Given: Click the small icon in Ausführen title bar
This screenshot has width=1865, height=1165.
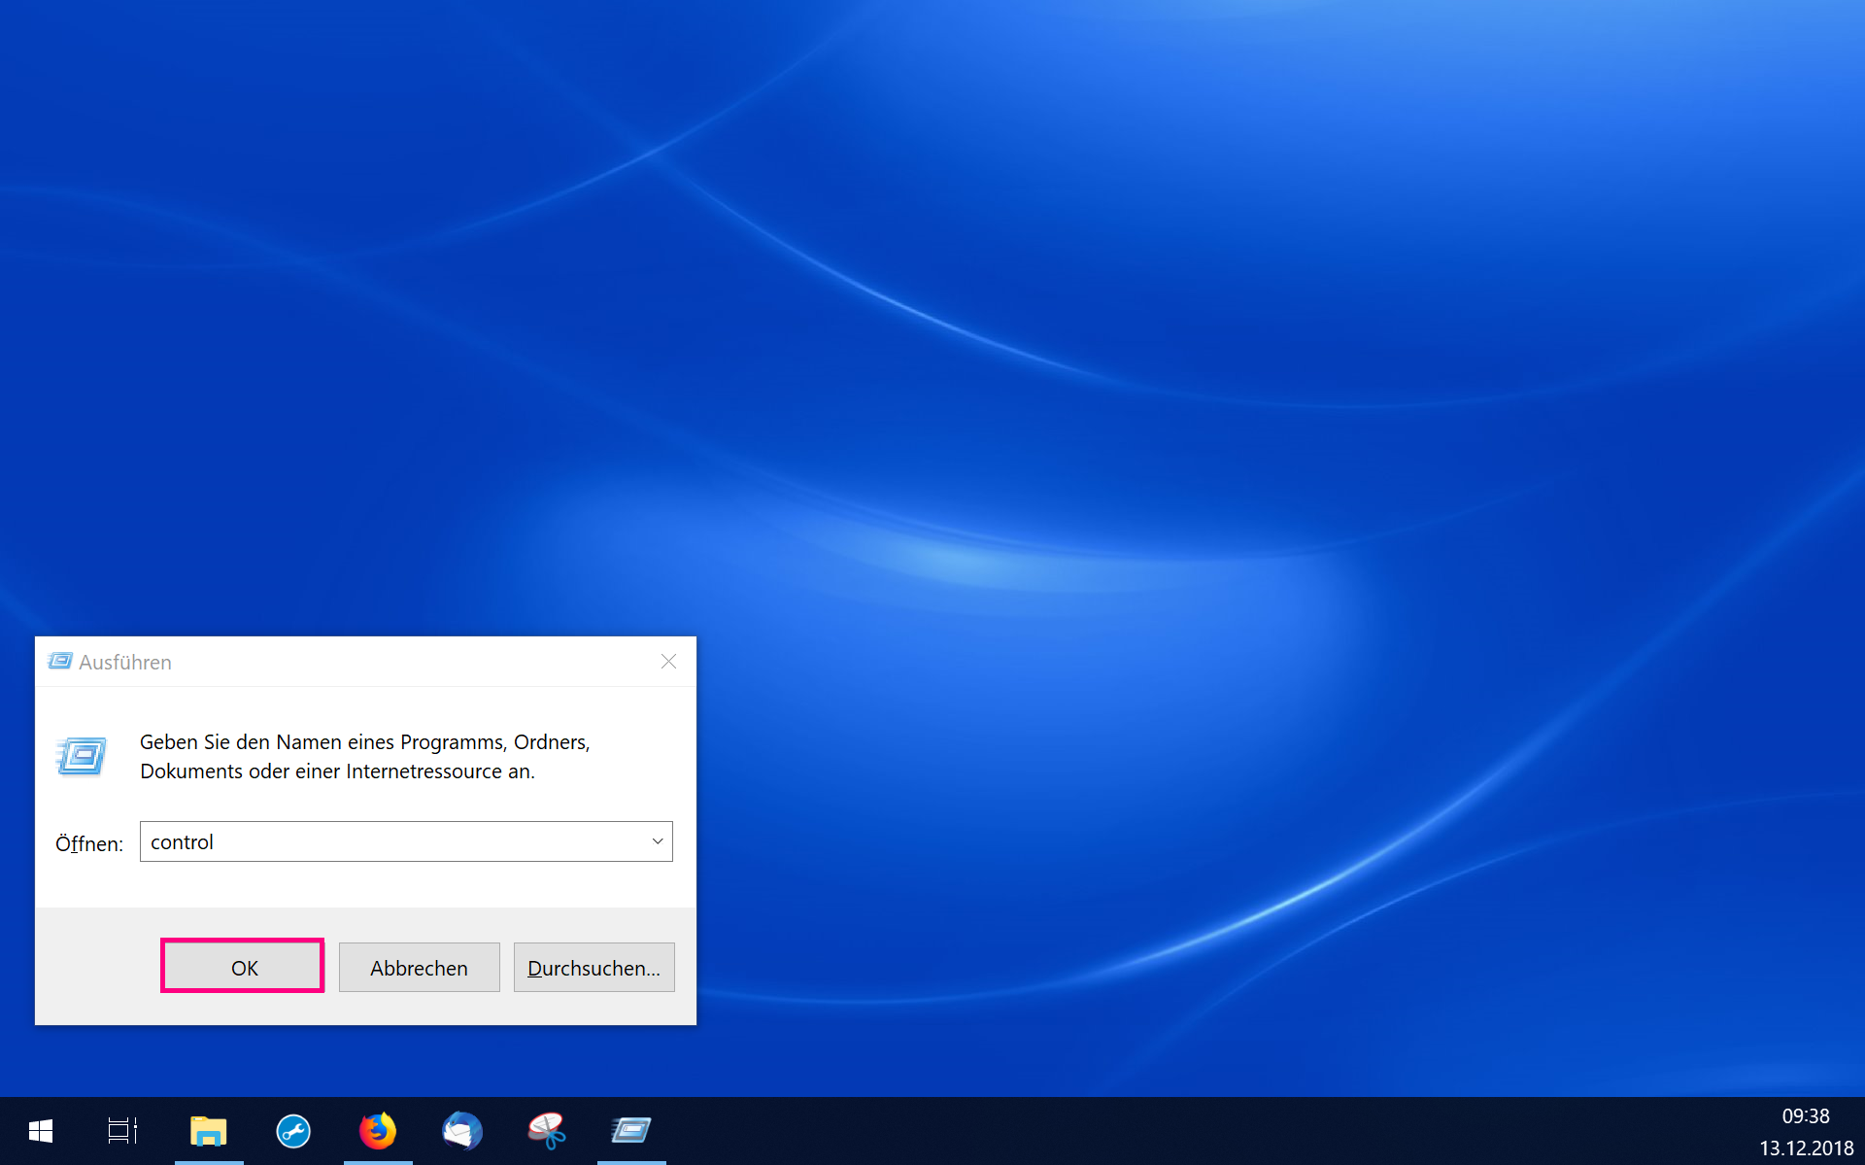Looking at the screenshot, I should (60, 662).
